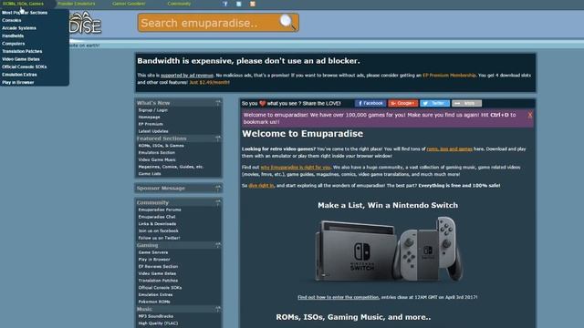Select Play in Browser in dropdown menu

(x=18, y=83)
